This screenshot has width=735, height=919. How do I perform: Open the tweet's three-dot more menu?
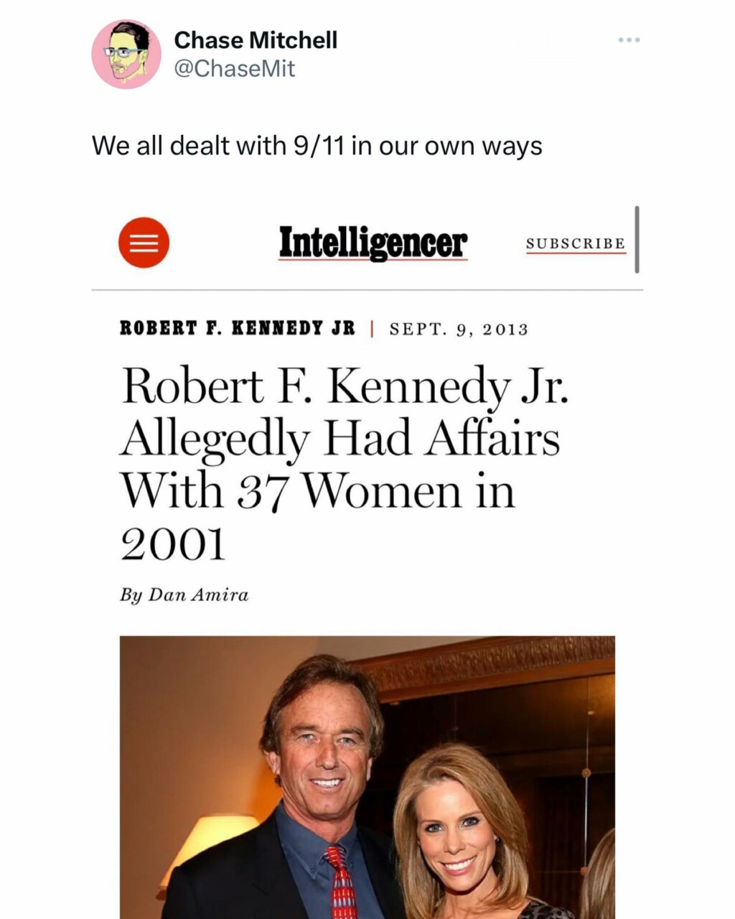click(629, 40)
